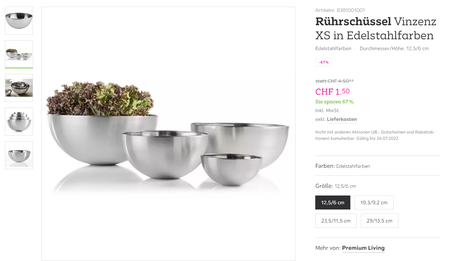Click the green Sie sparen 67 % text
Screen dimensions: 462x261
(x=335, y=102)
